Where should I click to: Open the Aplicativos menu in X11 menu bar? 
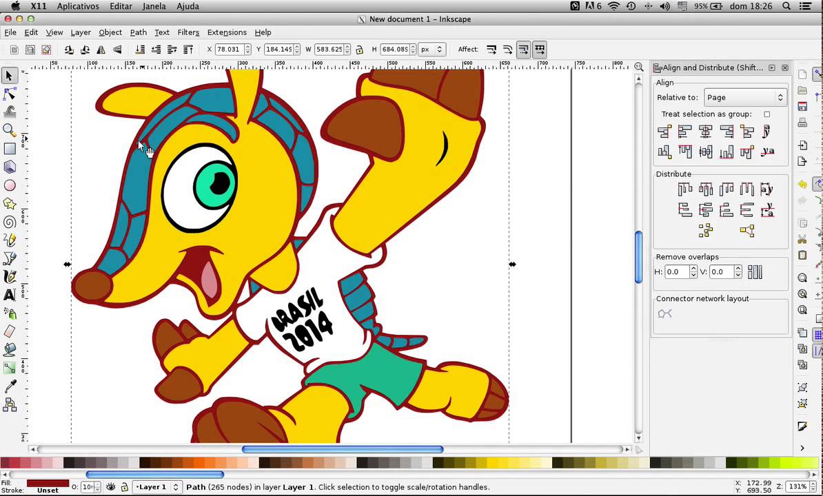click(x=78, y=6)
